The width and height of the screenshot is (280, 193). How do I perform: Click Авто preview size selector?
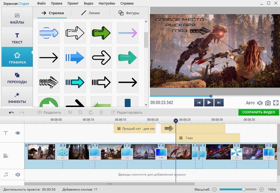pos(250,103)
